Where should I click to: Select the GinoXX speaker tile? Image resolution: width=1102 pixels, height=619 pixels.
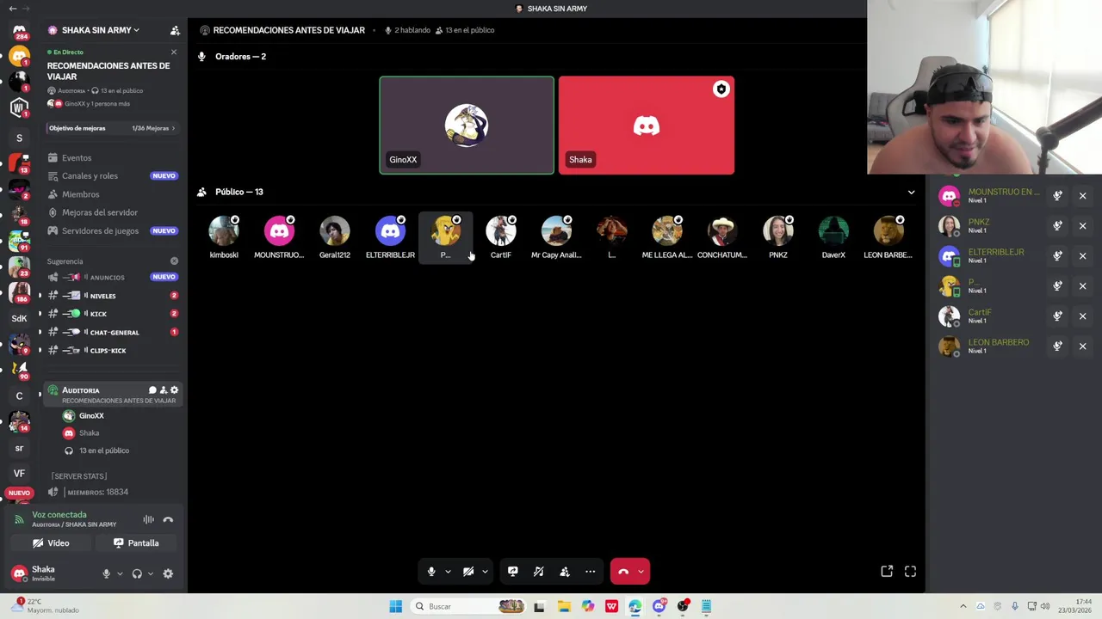coord(467,126)
